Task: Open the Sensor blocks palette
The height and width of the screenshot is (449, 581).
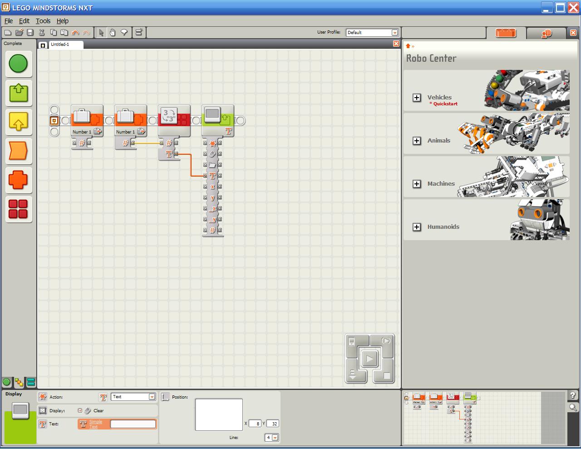Action: point(19,122)
